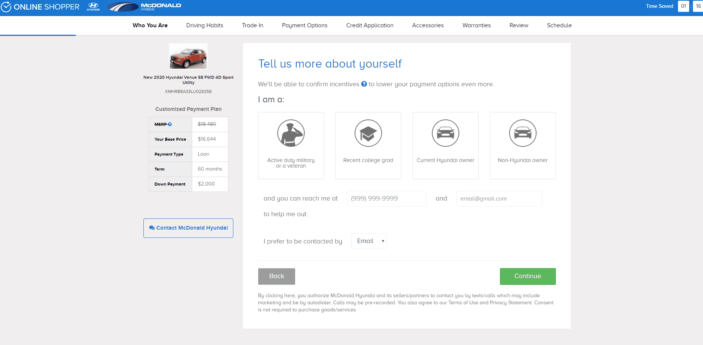The width and height of the screenshot is (703, 345).
Task: Click the Online Shopper checkmark clock logo
Action: point(6,7)
